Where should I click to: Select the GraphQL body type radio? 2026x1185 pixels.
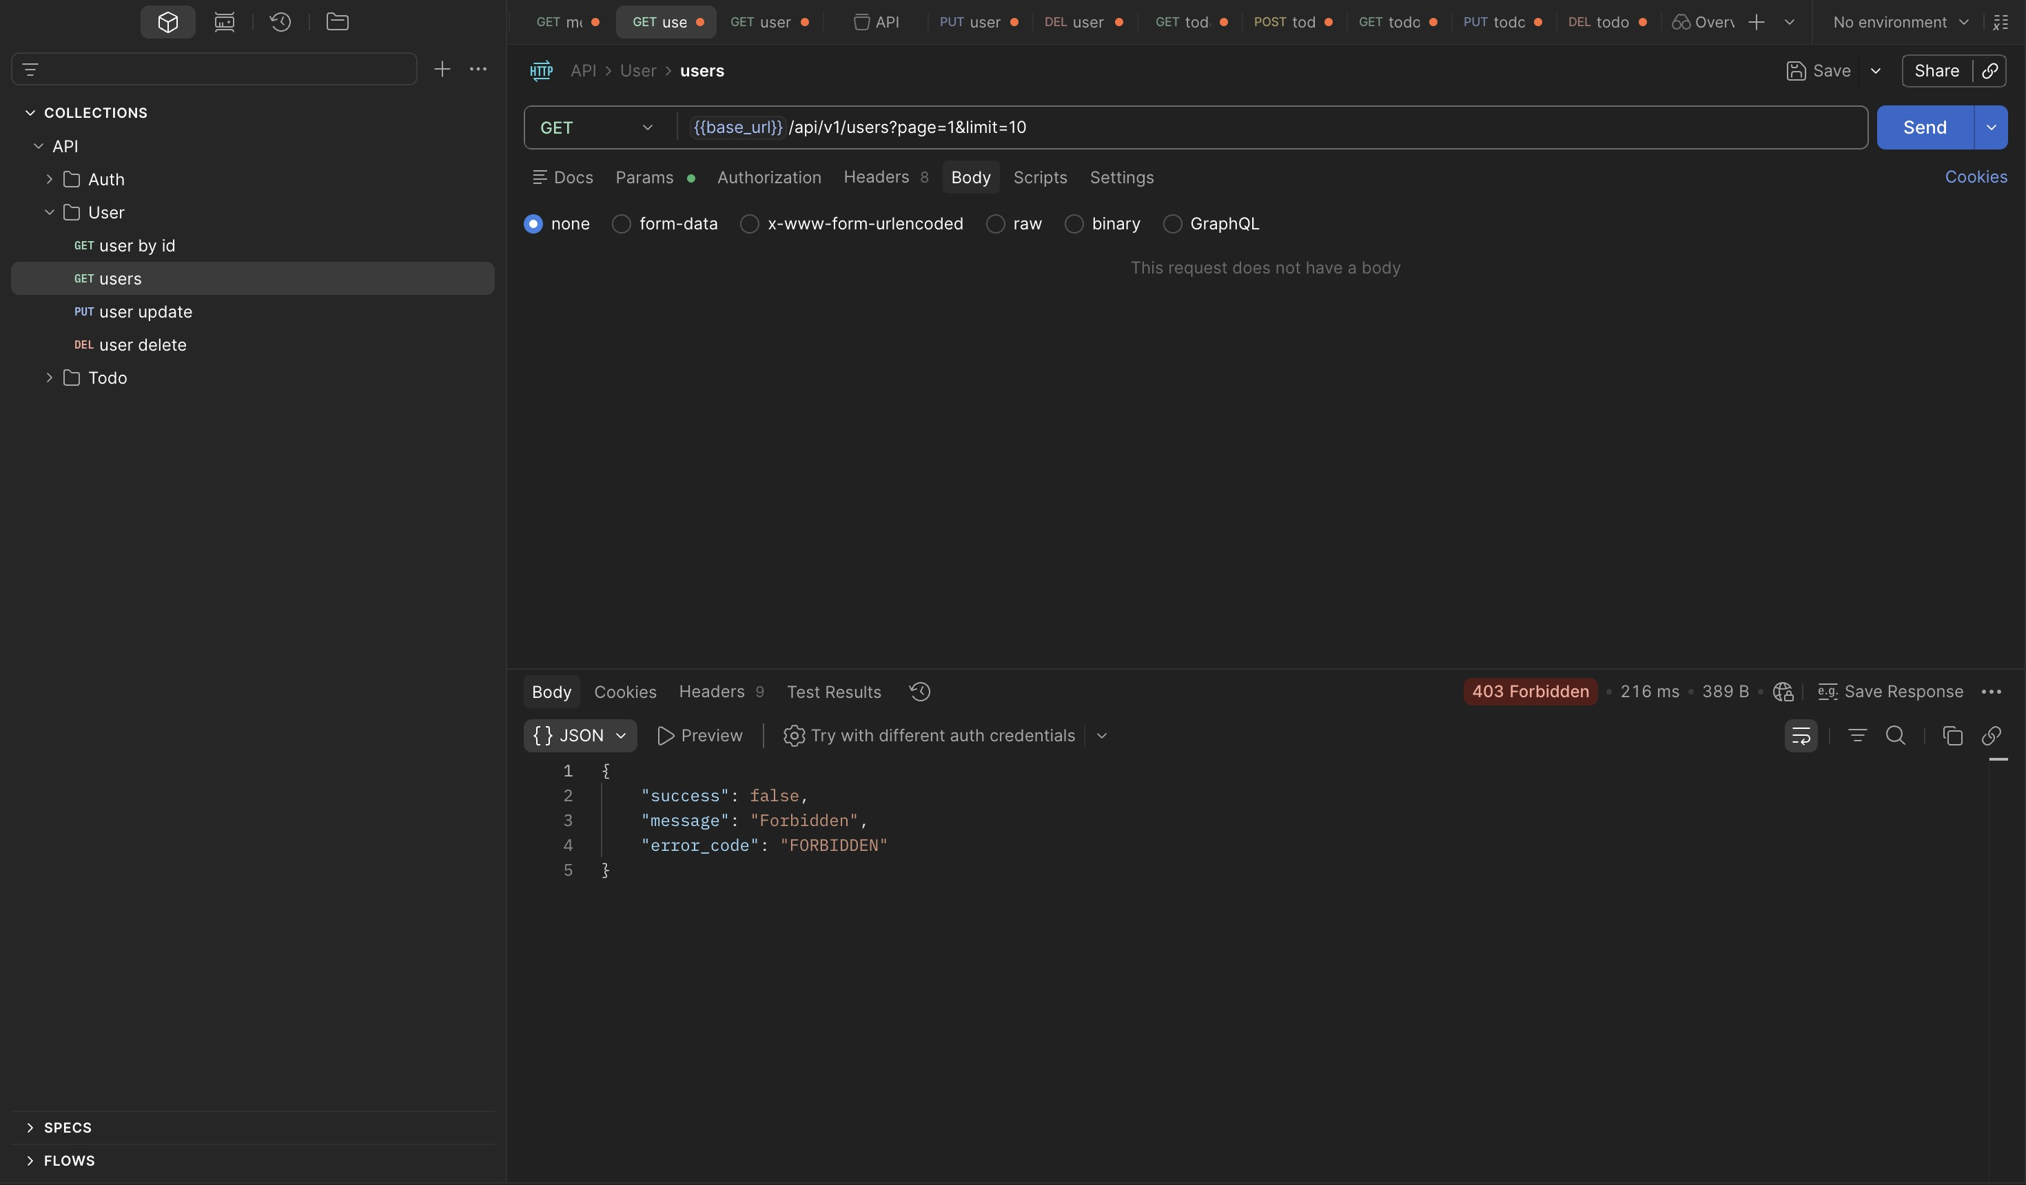1172,223
